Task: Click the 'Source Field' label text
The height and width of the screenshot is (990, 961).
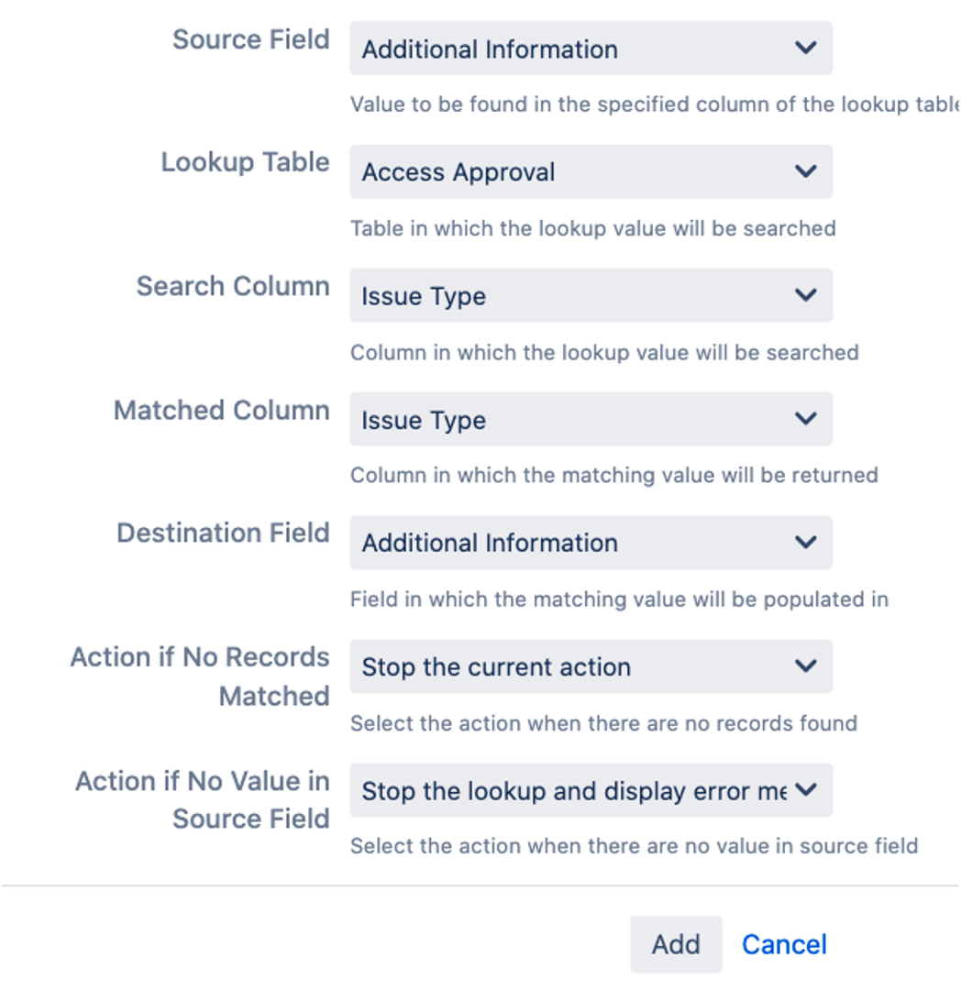Action: click(251, 40)
